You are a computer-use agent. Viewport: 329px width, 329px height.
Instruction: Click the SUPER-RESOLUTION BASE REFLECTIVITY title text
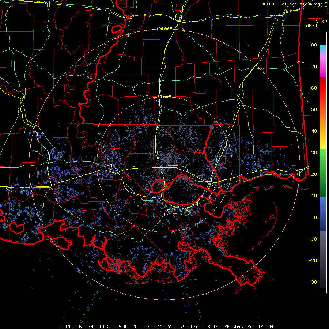pos(115,326)
